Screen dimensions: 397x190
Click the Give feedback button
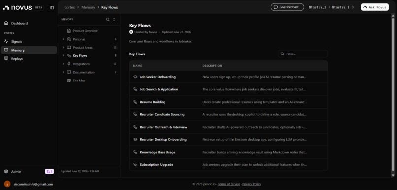(x=287, y=7)
